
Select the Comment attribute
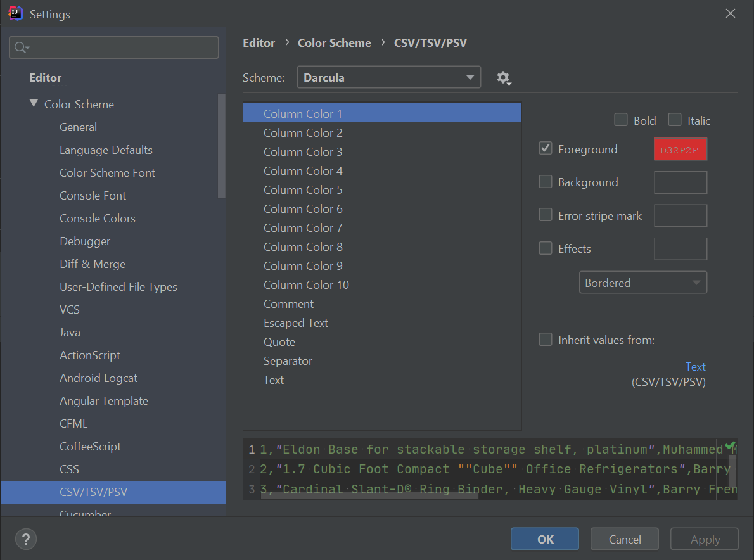tap(382, 304)
